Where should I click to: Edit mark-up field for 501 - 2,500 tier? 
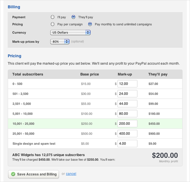click(127, 94)
